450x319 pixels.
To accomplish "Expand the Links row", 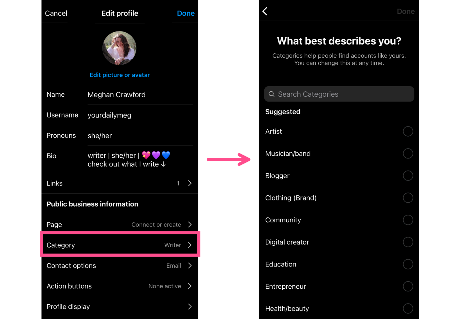I will coord(190,183).
